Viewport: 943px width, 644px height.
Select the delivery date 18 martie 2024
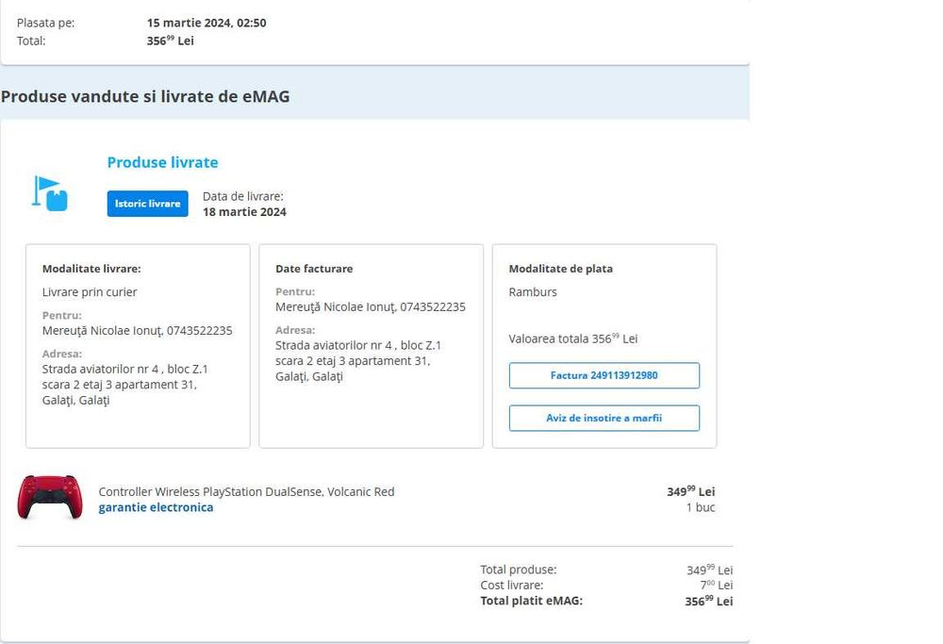click(x=244, y=212)
